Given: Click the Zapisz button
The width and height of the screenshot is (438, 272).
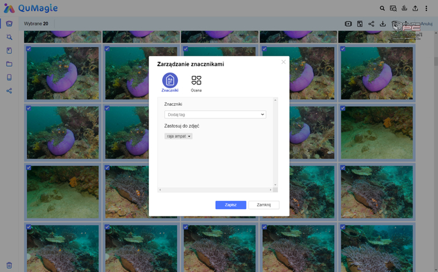Looking at the screenshot, I should click(231, 205).
